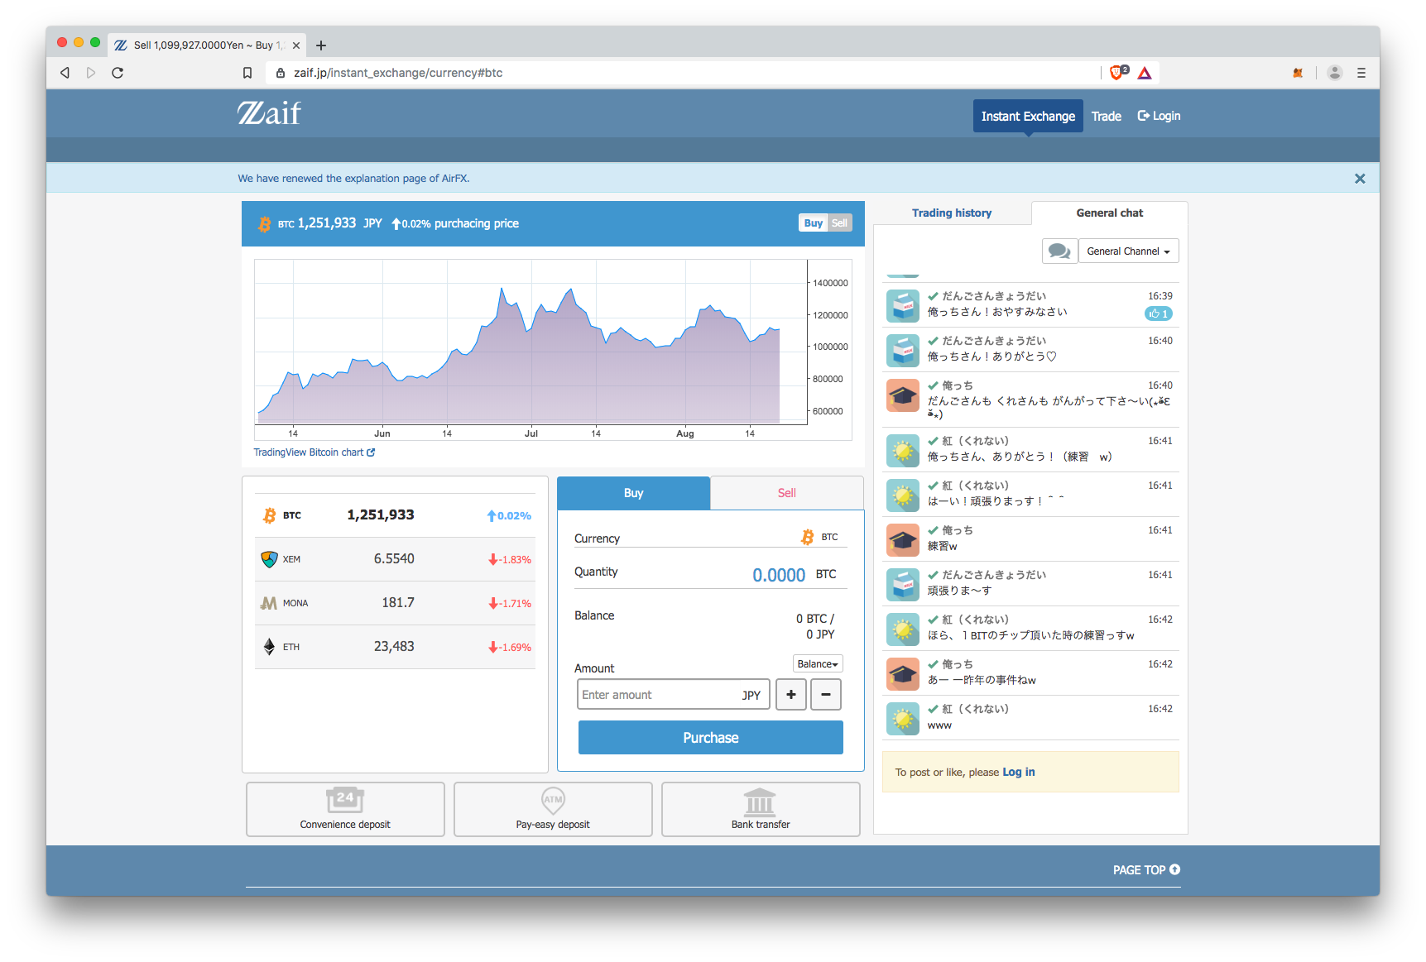This screenshot has height=962, width=1426.
Task: Decrease amount with the minus button
Action: pos(826,695)
